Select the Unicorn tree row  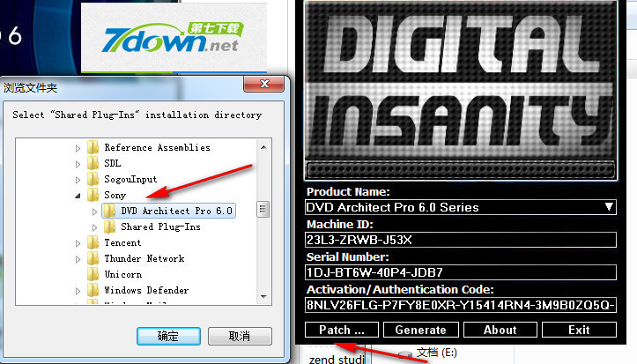[123, 275]
